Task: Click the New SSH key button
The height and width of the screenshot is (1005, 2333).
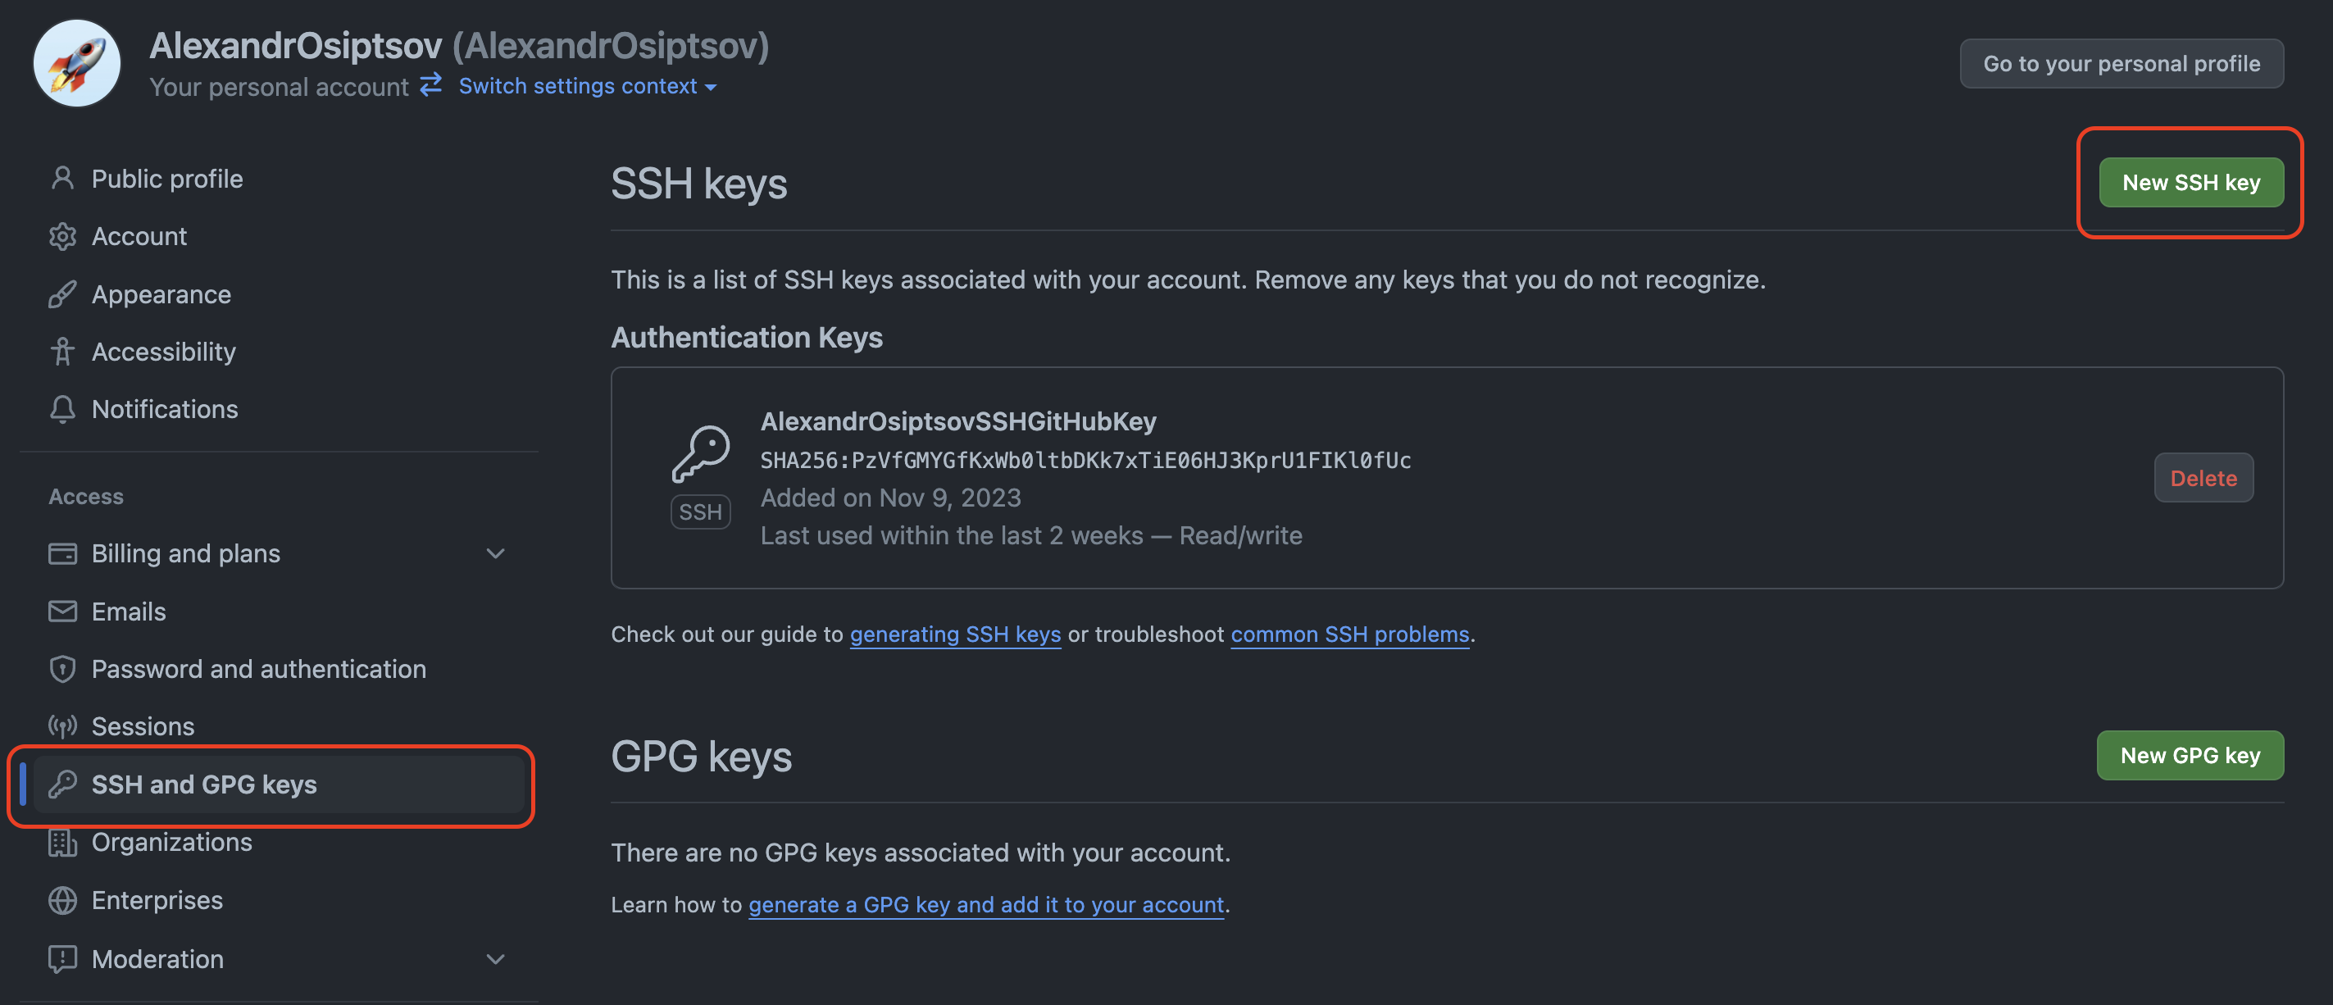Action: [2191, 182]
